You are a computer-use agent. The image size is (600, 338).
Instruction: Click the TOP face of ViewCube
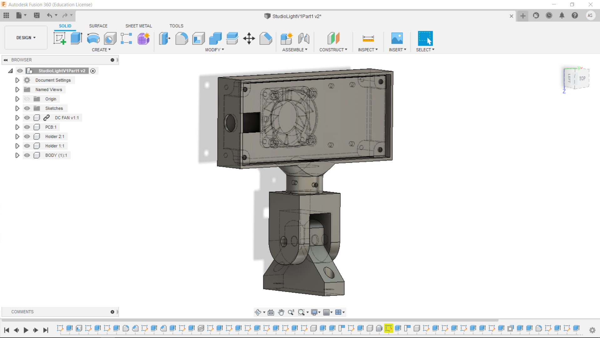(x=582, y=79)
